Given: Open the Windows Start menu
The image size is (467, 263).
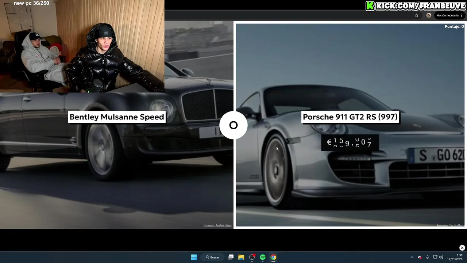Looking at the screenshot, I should (x=194, y=257).
